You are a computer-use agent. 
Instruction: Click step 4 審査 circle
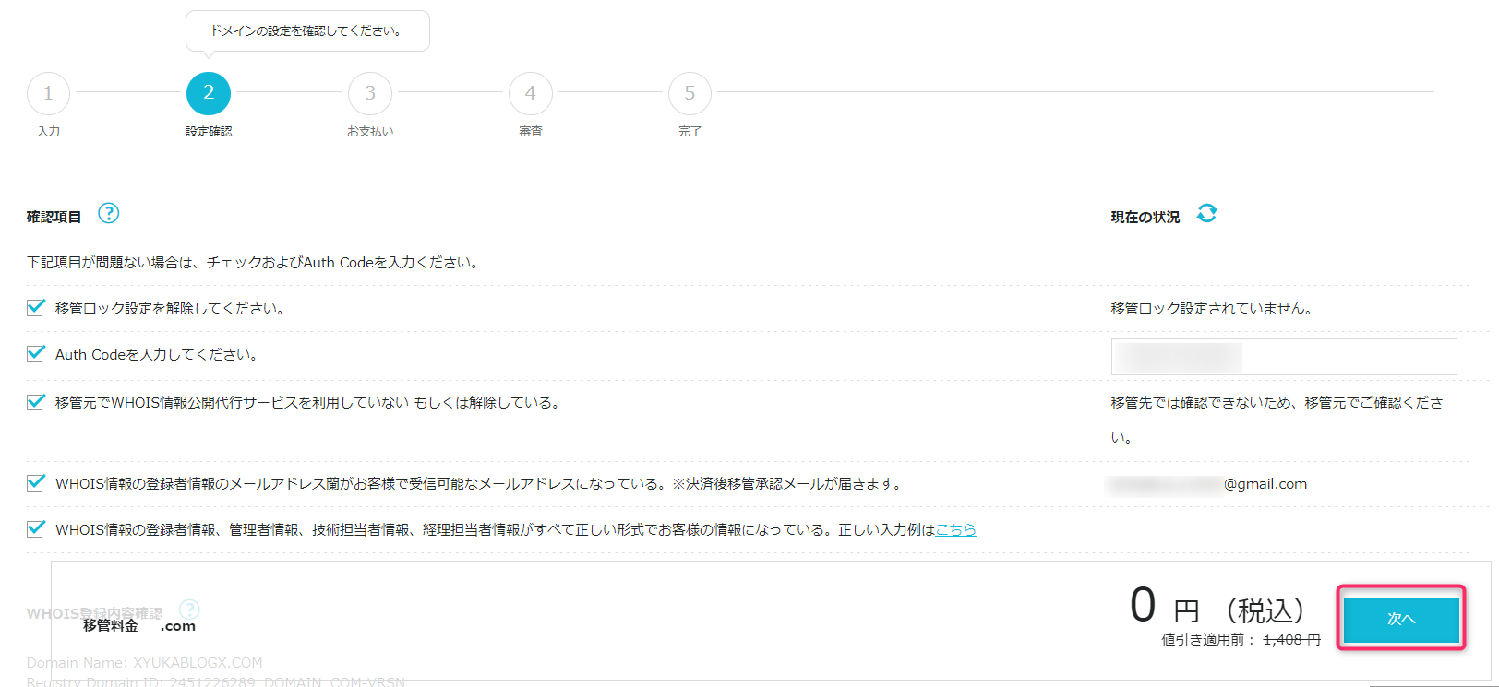[531, 93]
